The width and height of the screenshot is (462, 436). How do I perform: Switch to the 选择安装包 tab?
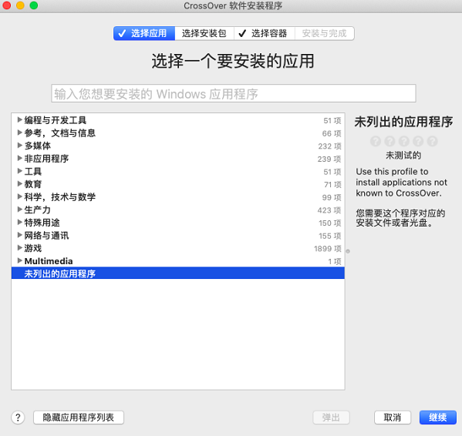204,33
